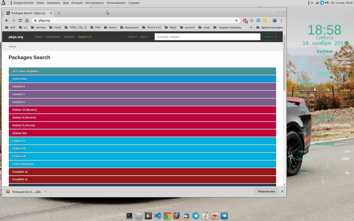
Task: Reload the pkgs.org page
Action: pos(20,20)
